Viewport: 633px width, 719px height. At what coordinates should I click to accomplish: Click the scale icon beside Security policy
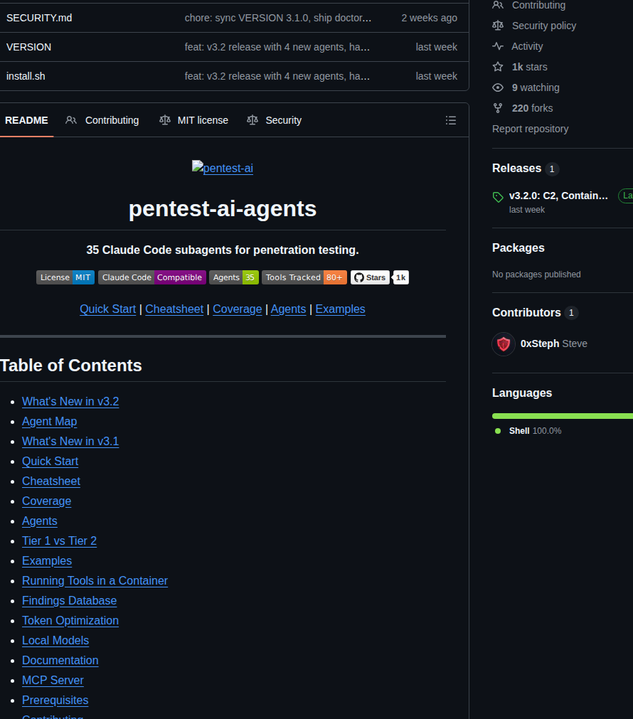coord(498,26)
